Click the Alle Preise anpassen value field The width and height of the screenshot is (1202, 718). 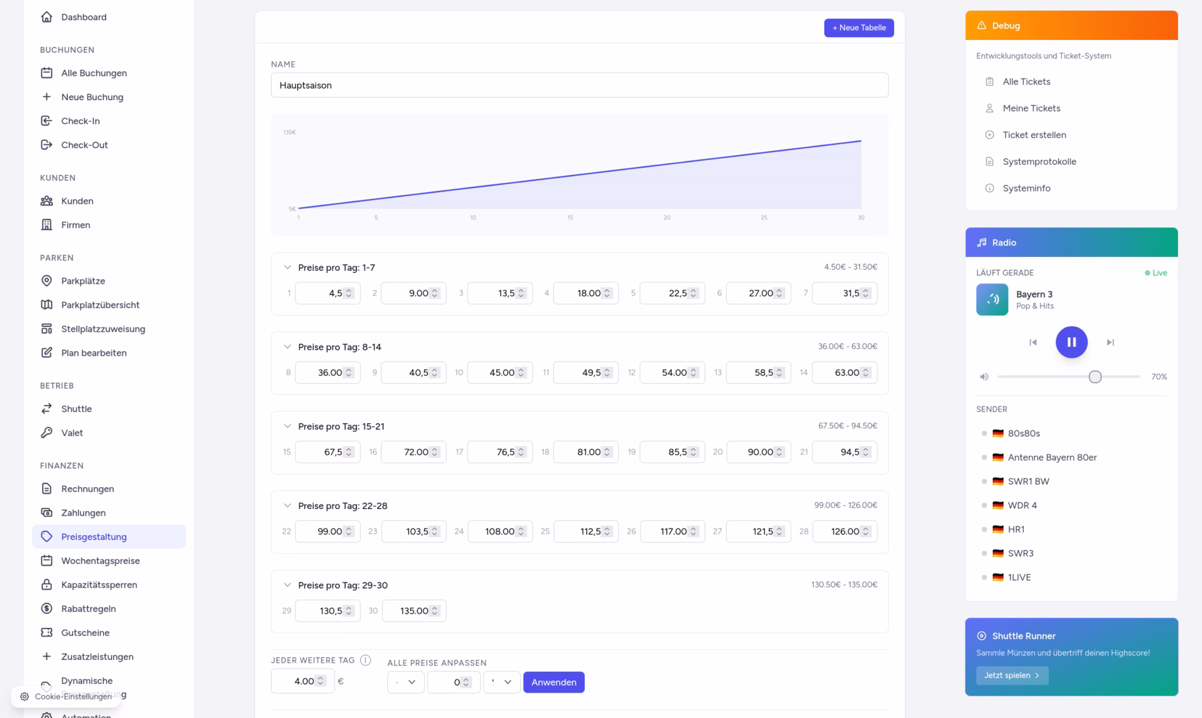[454, 683]
